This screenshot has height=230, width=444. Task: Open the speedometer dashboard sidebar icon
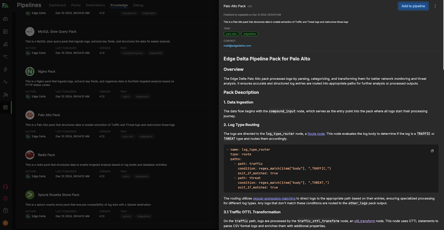(5, 19)
